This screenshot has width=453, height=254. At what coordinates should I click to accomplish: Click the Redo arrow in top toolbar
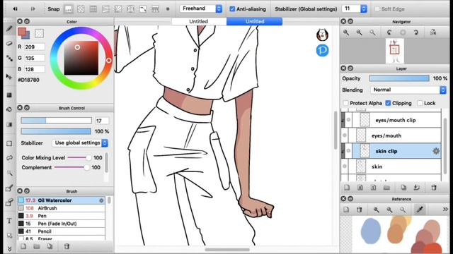pyautogui.click(x=33, y=9)
